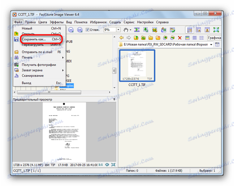
Task: Click the CCITT_1.TIF file name label
Action: click(137, 85)
